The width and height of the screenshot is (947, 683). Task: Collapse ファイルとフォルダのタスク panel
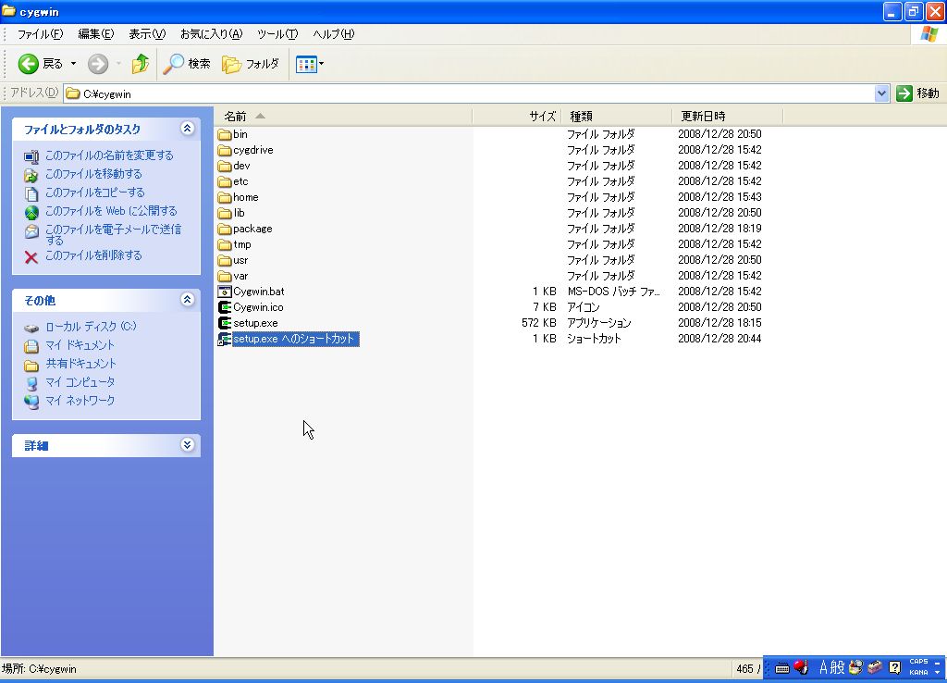click(187, 128)
